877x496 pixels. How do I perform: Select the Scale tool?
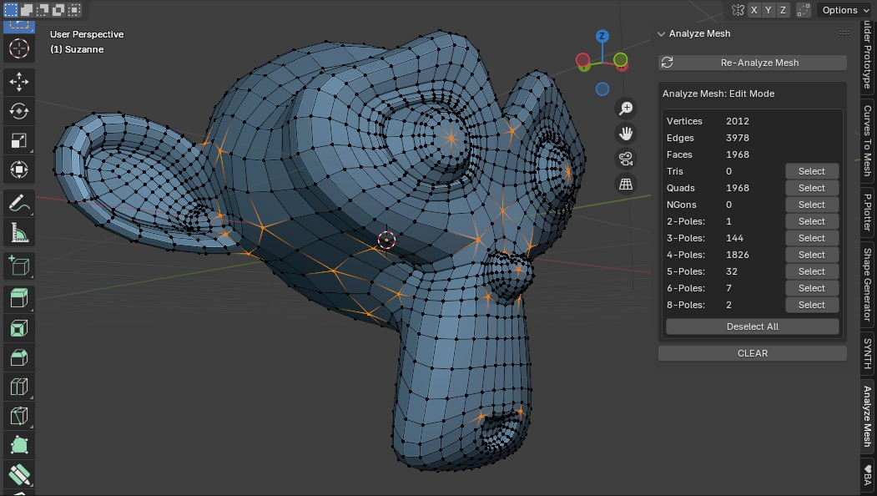point(19,139)
